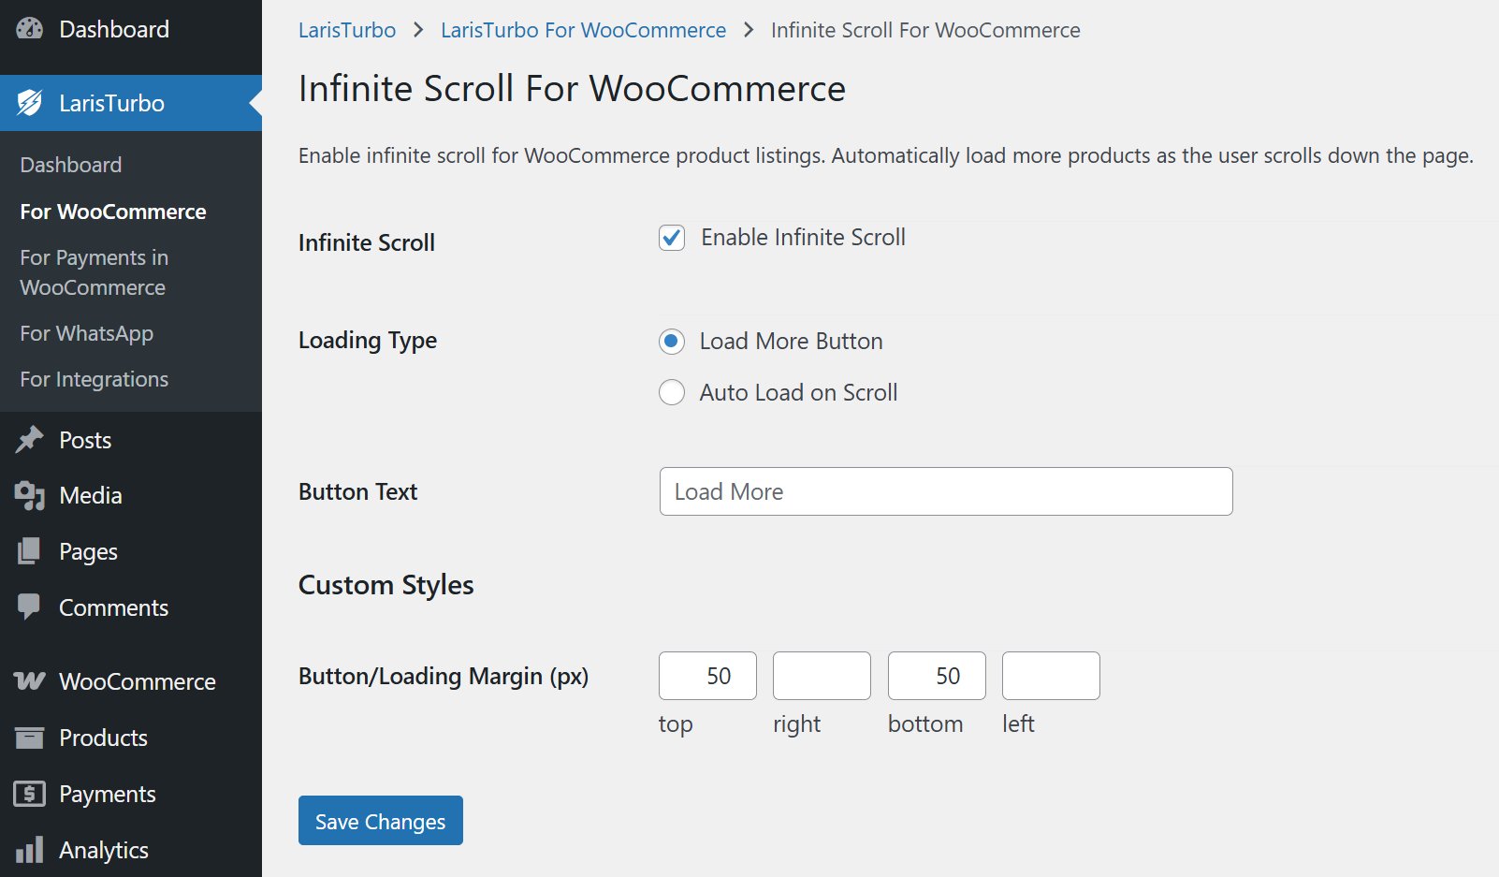Click the Posts pushpin icon

coord(30,440)
